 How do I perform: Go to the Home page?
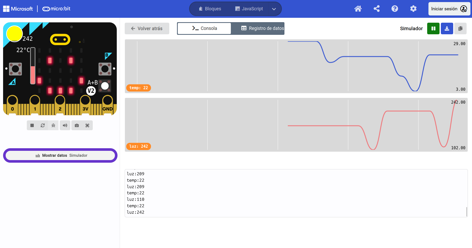[358, 9]
